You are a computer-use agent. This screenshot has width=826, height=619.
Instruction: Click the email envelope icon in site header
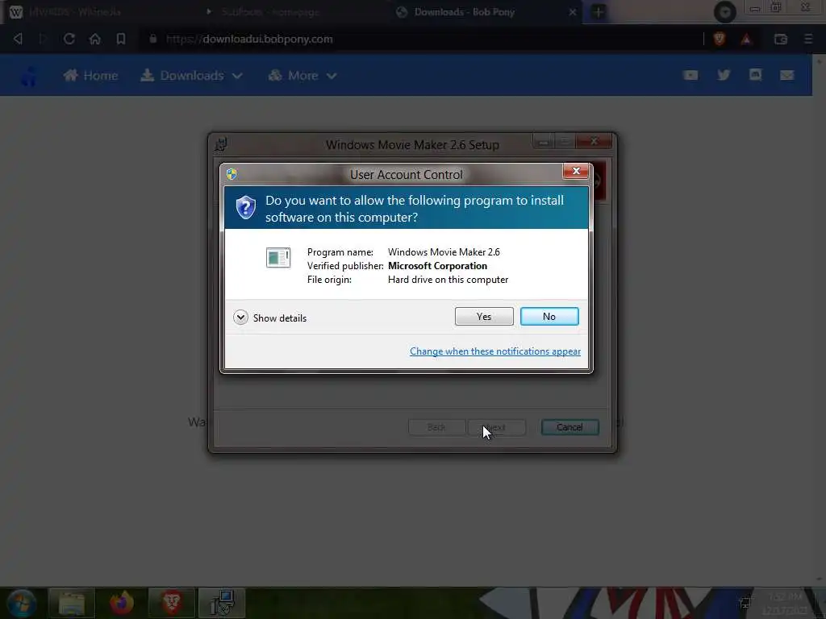point(786,75)
